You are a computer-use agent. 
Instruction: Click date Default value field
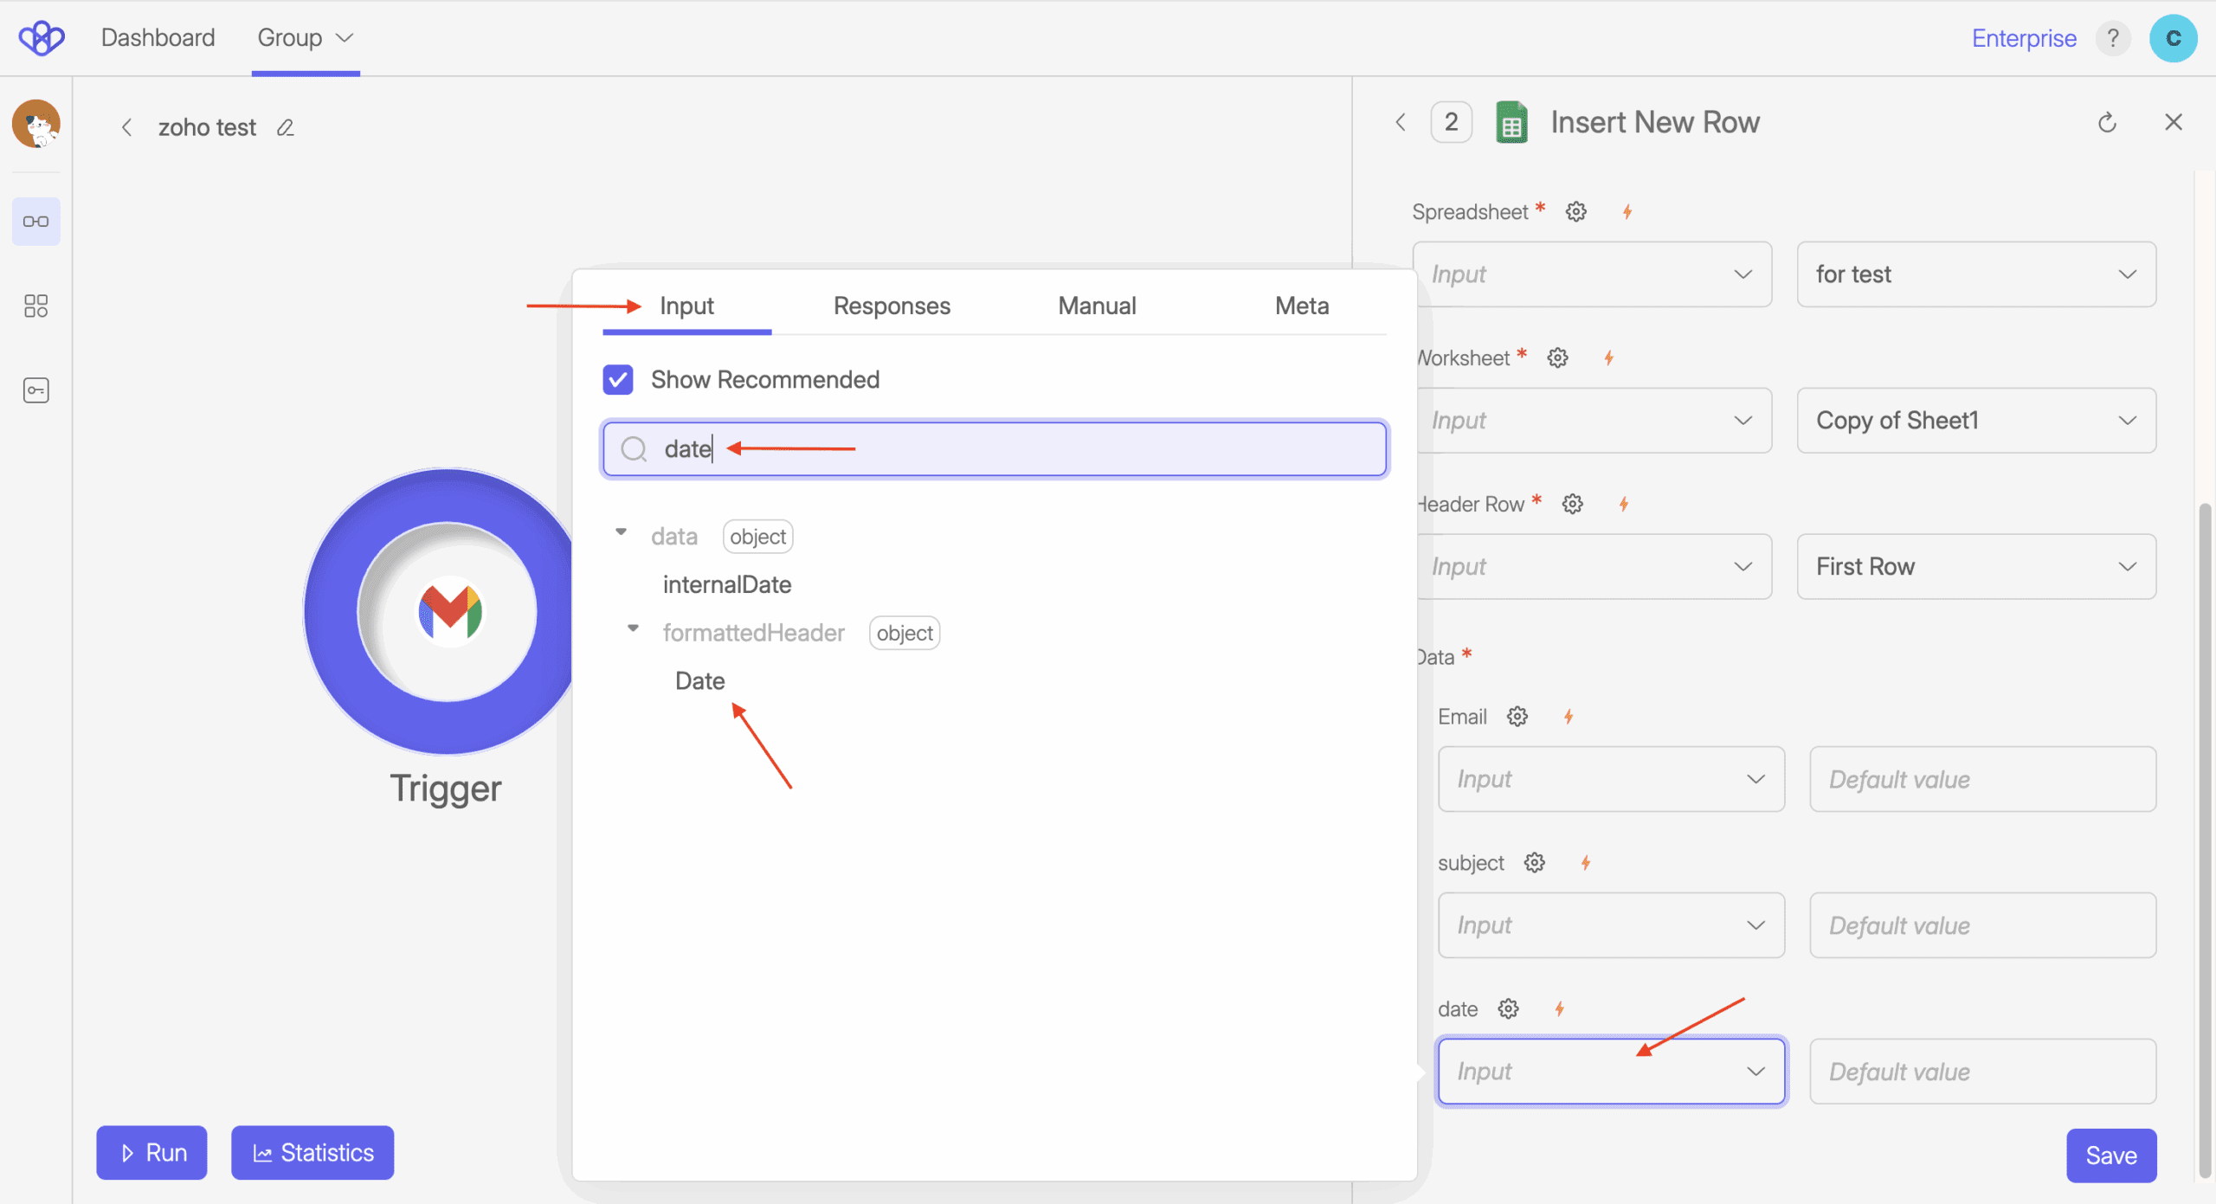point(1983,1072)
